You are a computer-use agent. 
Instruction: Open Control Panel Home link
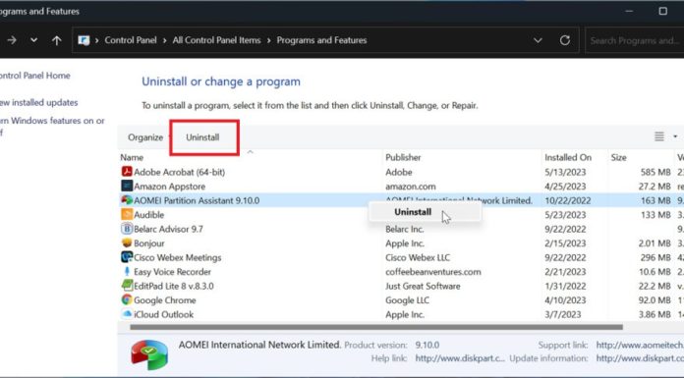pyautogui.click(x=35, y=76)
